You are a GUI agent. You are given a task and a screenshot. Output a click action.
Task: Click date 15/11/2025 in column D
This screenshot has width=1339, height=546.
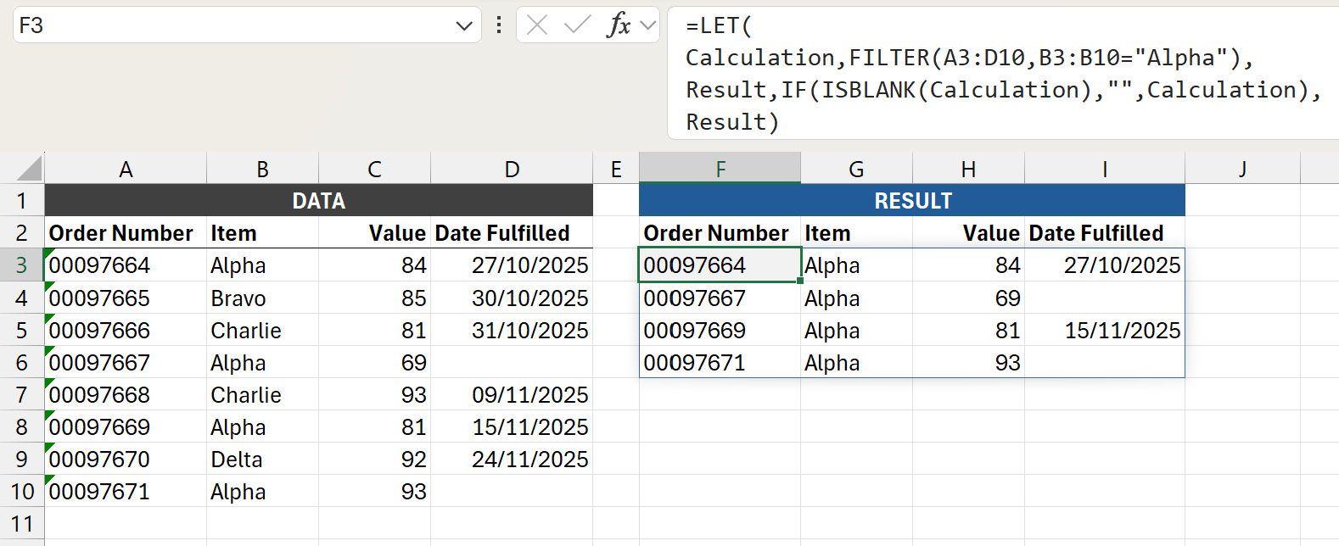pyautogui.click(x=512, y=426)
